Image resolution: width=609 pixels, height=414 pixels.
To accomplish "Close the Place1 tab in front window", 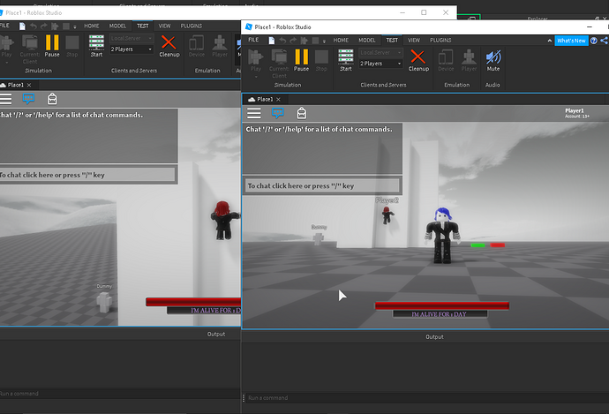I will point(278,100).
